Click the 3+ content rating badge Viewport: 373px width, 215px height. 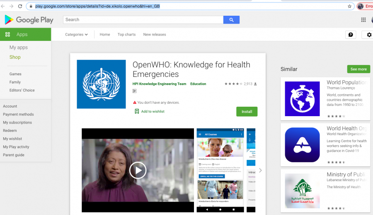[x=134, y=91]
